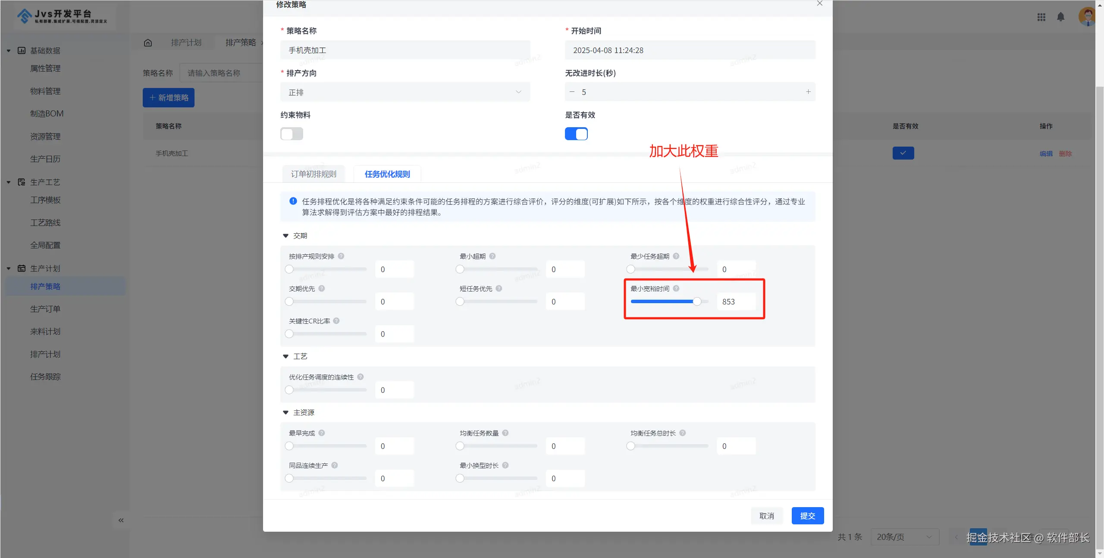Turn off the 是否有效 switch
Image resolution: width=1104 pixels, height=558 pixels.
coord(576,134)
